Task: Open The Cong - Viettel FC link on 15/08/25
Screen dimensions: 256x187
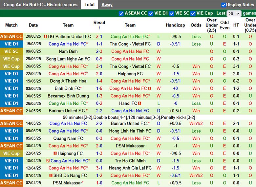Action: pyautogui.click(x=130, y=44)
